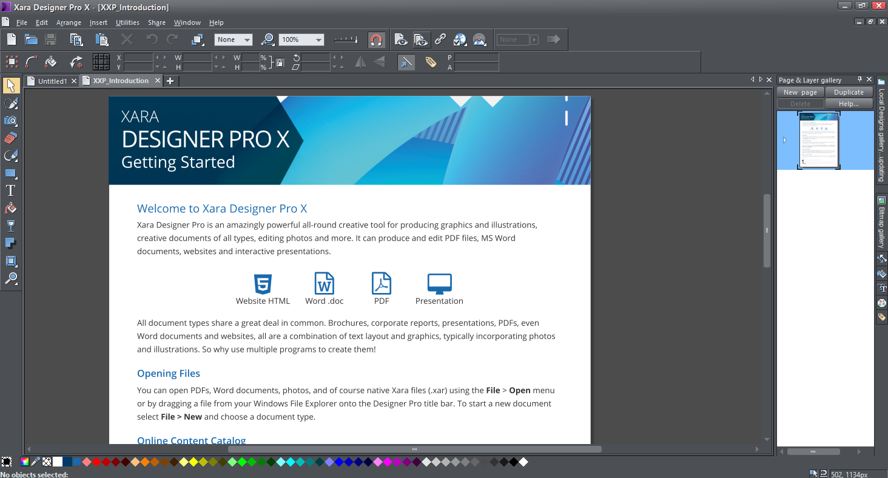The image size is (888, 478).
Task: Open the Fill tool
Action: 11,208
